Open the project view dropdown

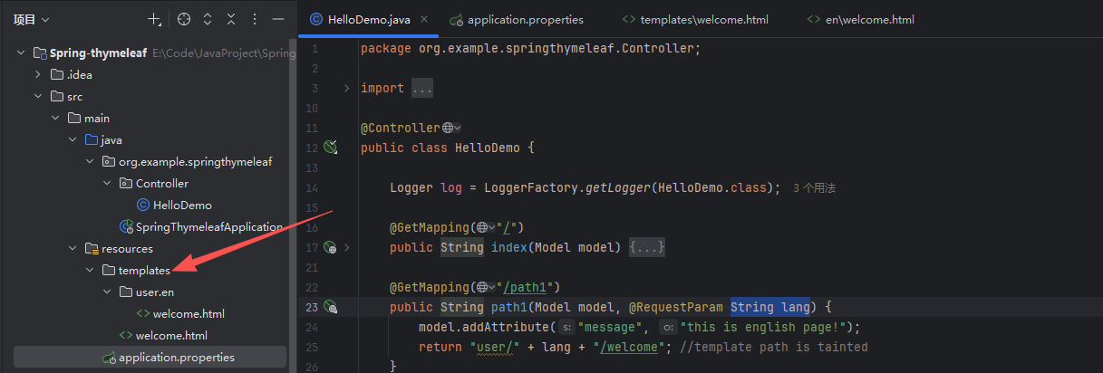32,19
